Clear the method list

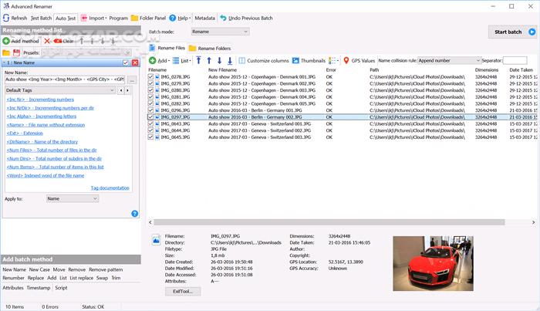pyautogui.click(x=64, y=41)
